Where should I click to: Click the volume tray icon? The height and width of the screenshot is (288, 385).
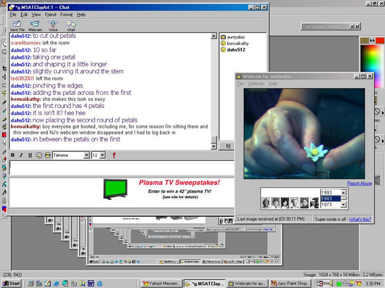[x=331, y=284]
